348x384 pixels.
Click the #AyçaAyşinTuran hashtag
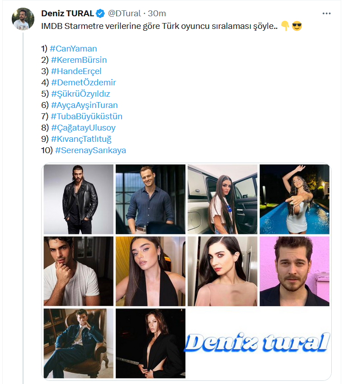(x=84, y=105)
